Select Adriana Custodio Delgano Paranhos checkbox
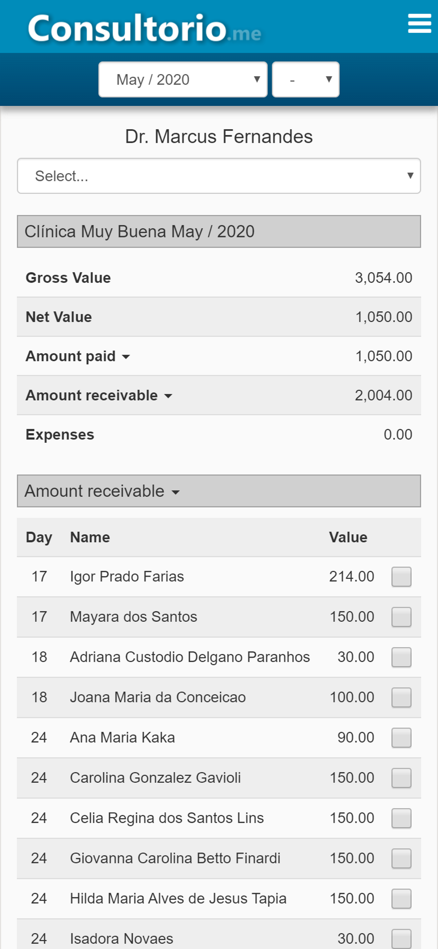The width and height of the screenshot is (438, 949). (401, 657)
